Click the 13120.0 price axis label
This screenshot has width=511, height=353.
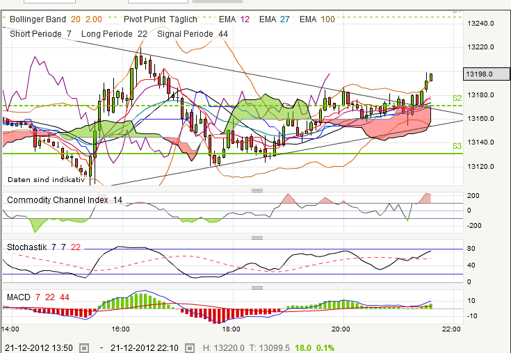click(480, 167)
